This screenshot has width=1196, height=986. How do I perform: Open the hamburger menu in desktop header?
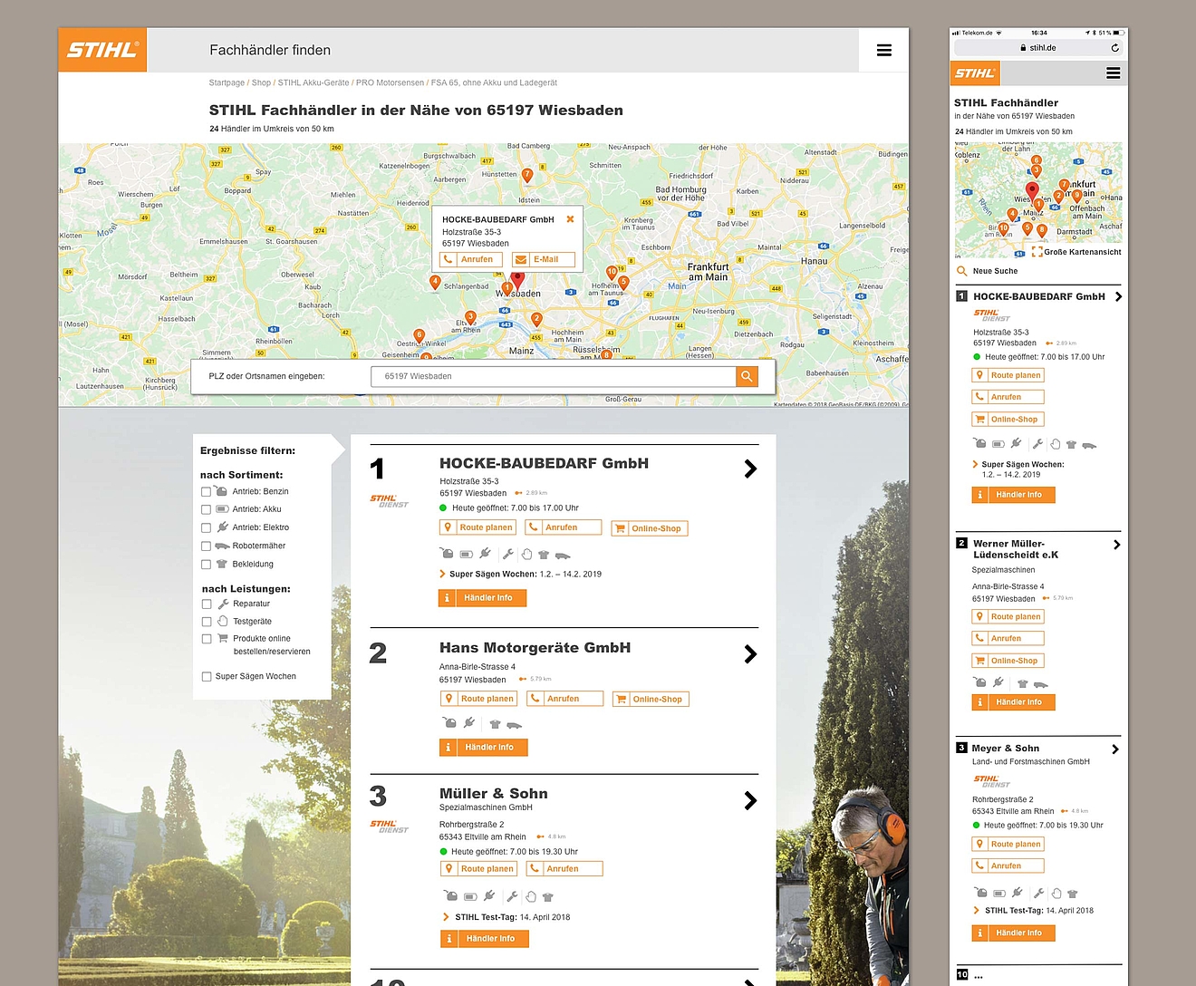(x=884, y=51)
